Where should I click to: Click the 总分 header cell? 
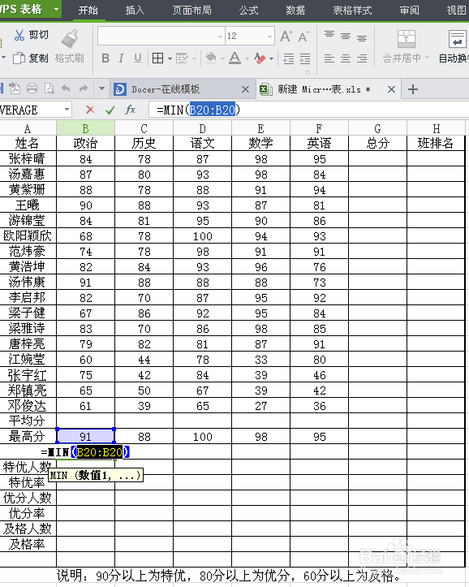click(x=377, y=143)
